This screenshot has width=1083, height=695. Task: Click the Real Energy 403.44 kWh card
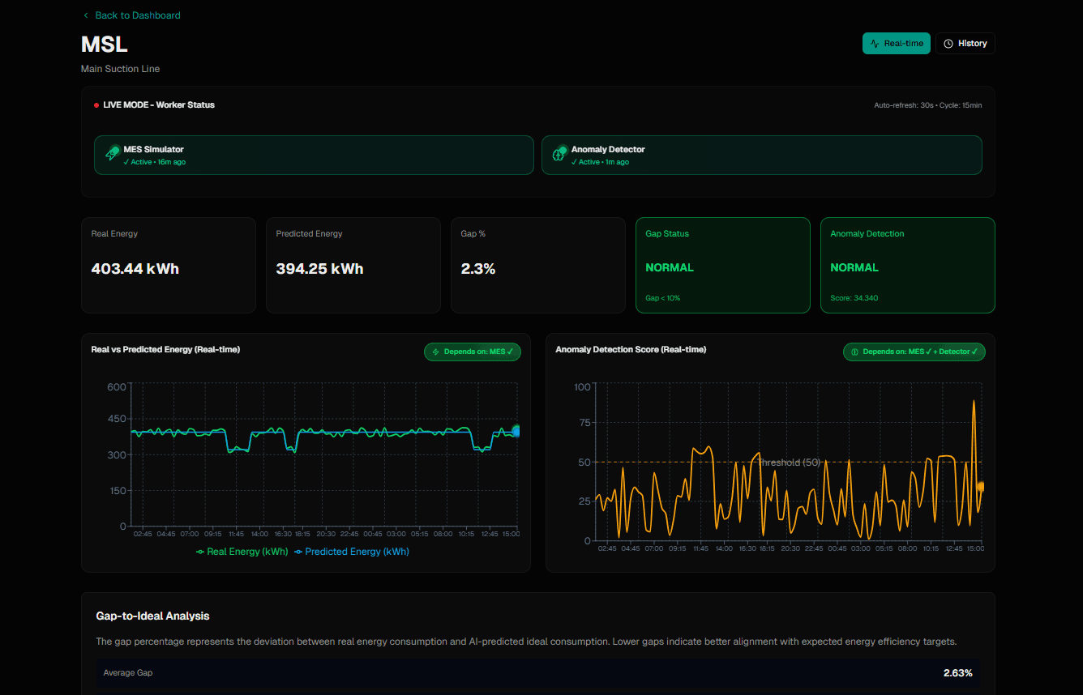[x=168, y=265]
